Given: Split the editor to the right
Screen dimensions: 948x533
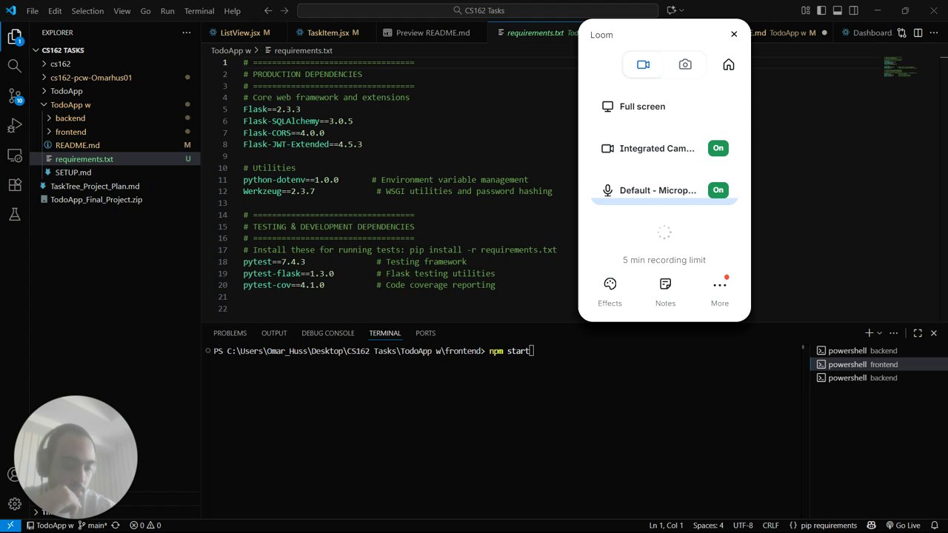Looking at the screenshot, I should click(x=918, y=33).
